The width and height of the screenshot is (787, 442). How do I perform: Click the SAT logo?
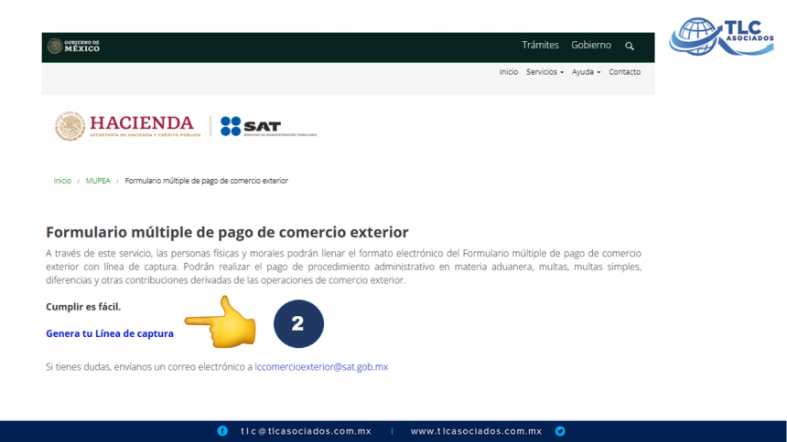(x=268, y=126)
